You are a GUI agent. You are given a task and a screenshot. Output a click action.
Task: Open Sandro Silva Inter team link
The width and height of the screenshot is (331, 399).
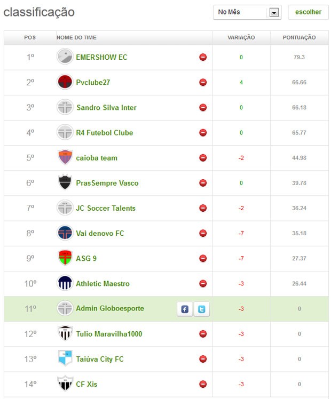(106, 108)
